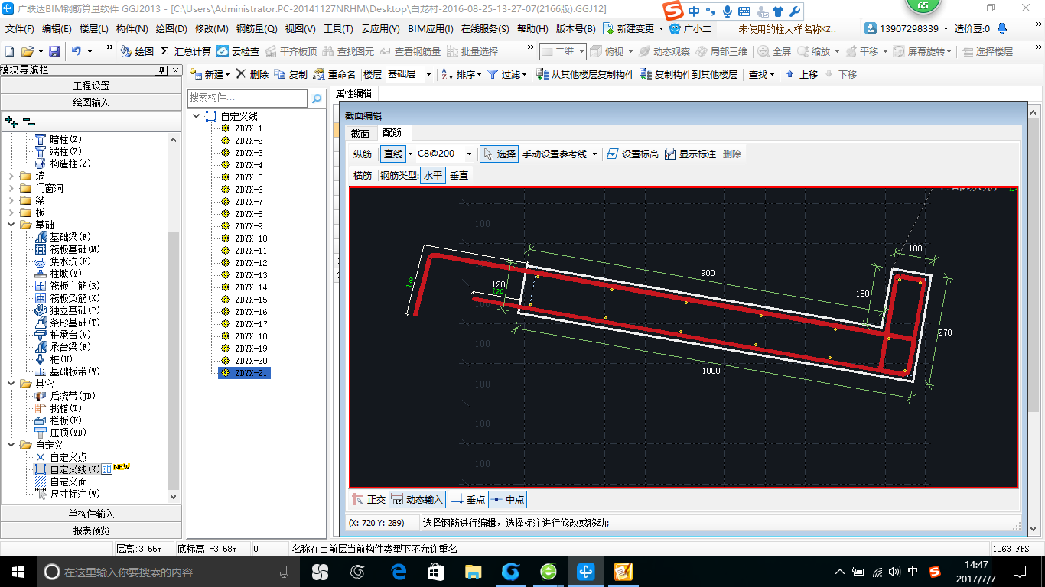Open the C8@200 rebar dropdown

[x=469, y=154]
